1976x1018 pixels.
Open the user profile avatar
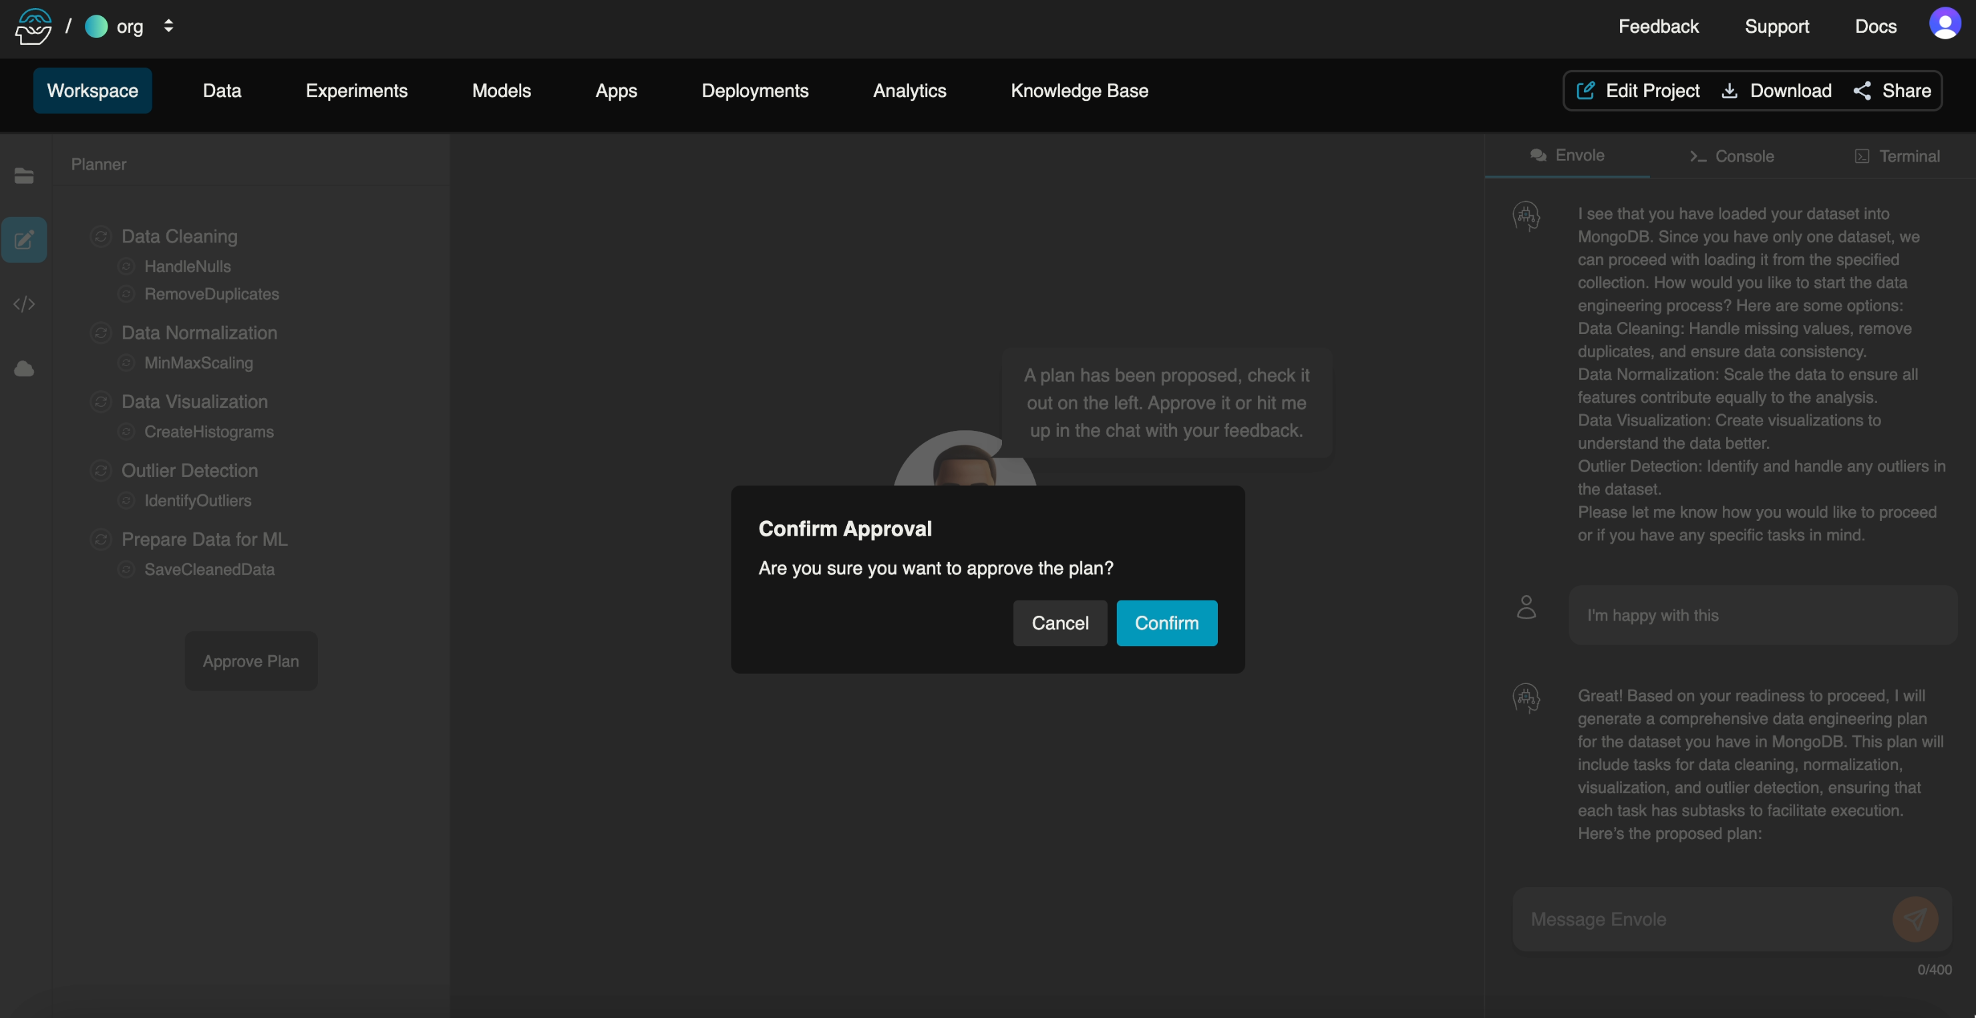pyautogui.click(x=1944, y=25)
